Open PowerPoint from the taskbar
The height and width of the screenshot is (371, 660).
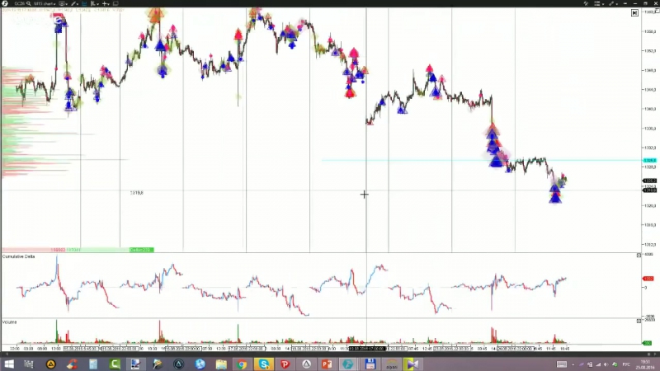(x=327, y=364)
